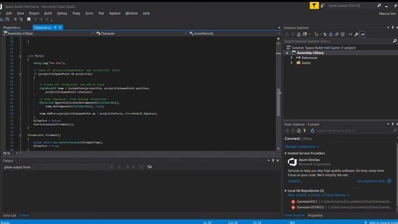Toggle auto-hide pin on Output panel
398x224 pixels.
click(273, 161)
